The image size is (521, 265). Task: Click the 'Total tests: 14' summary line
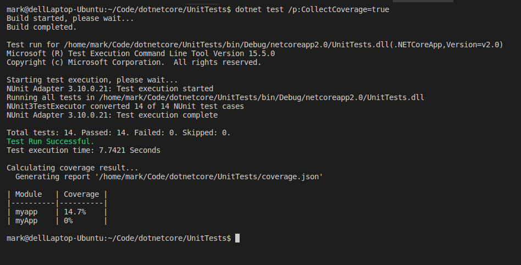tap(118, 132)
